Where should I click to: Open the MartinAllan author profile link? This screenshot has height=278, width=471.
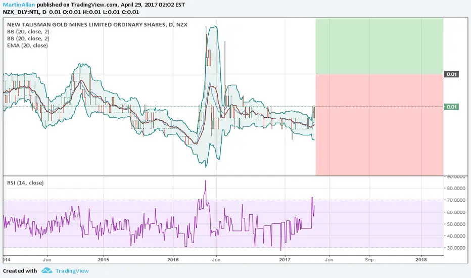click(x=19, y=5)
